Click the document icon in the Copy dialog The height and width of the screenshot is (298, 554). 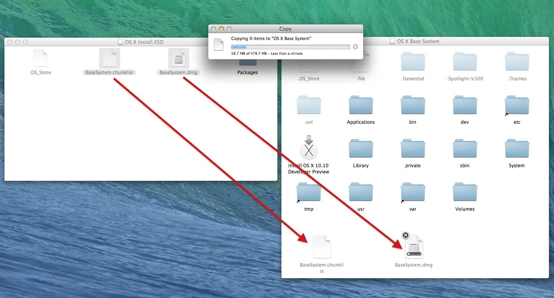[x=219, y=45]
